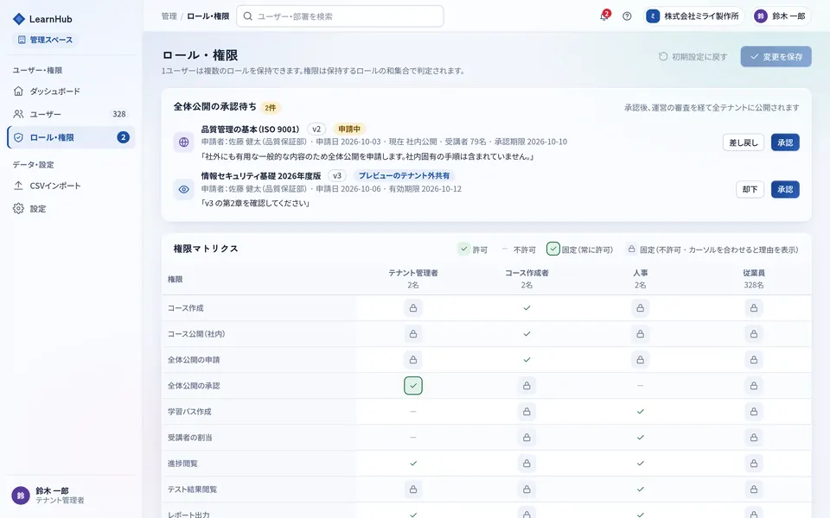Click the LearnHub logo icon
This screenshot has height=518, width=830.
coord(19,19)
